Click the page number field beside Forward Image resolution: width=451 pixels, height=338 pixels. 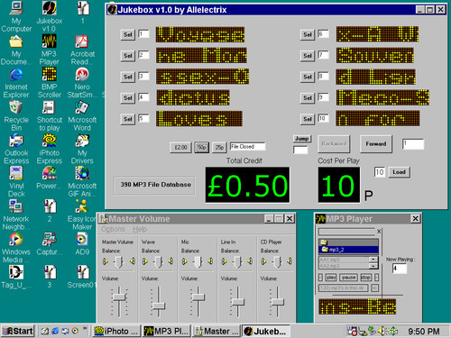pos(413,144)
